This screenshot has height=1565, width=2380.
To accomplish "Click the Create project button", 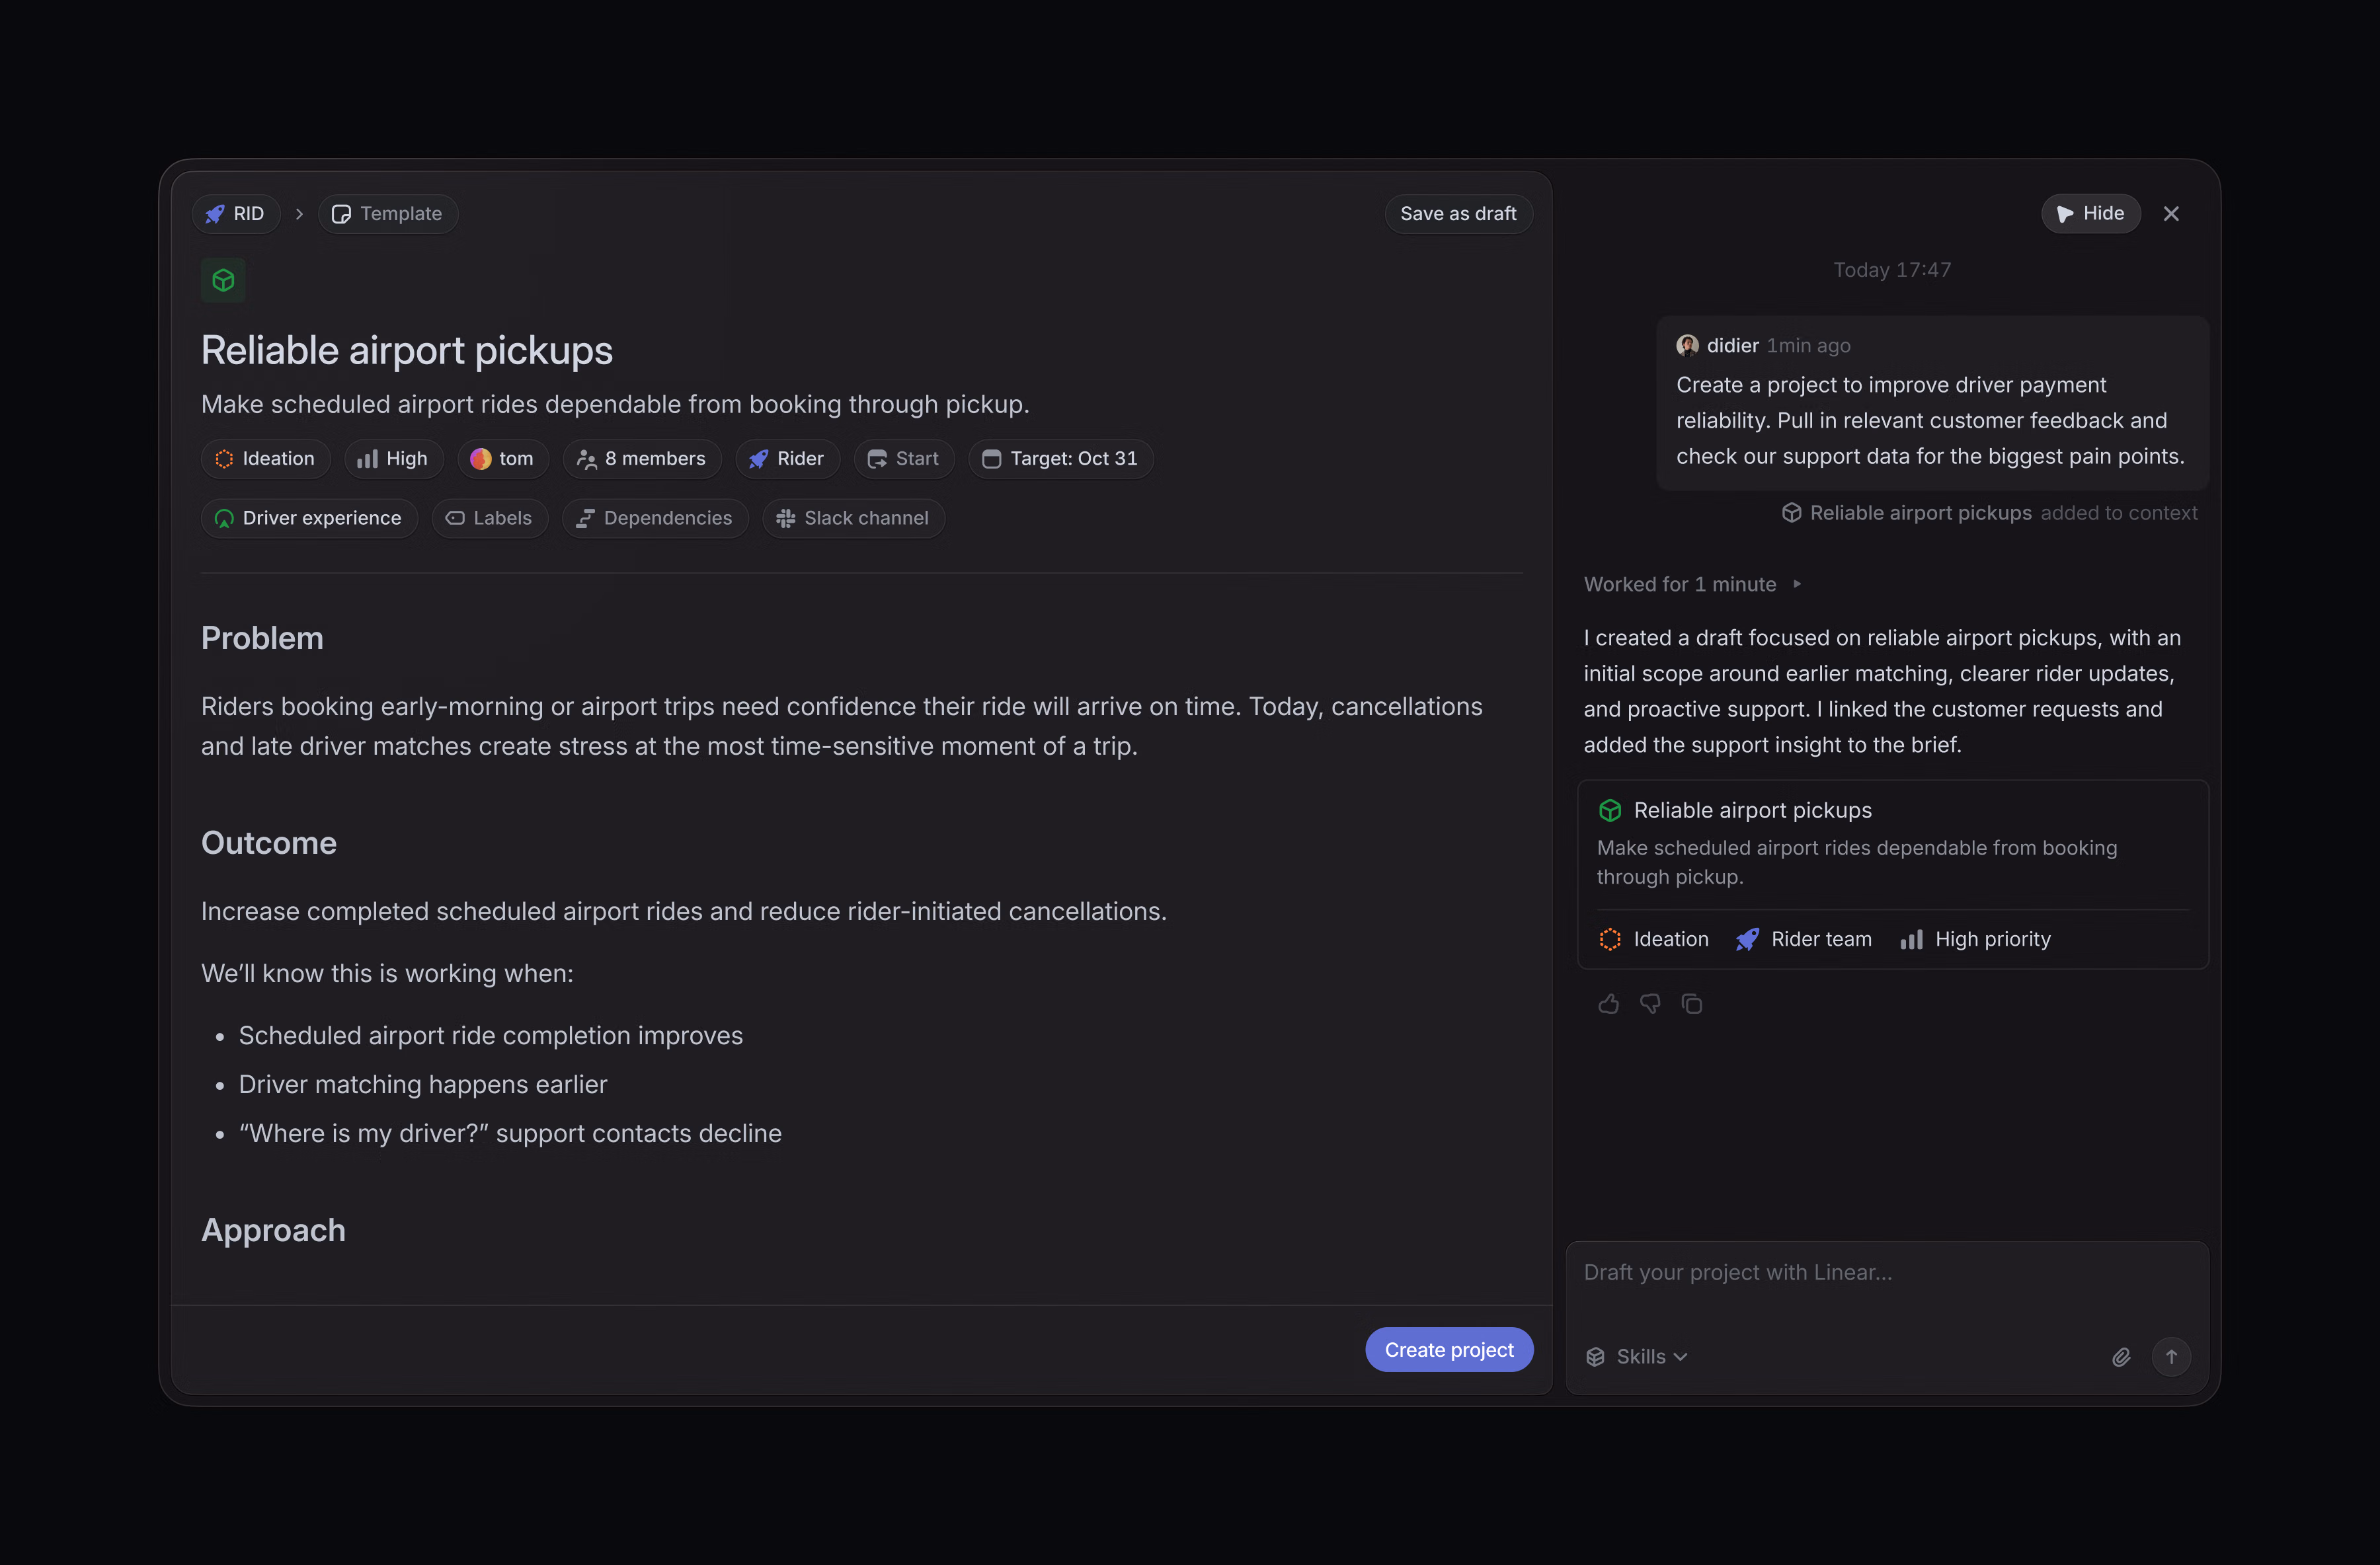I will point(1449,1350).
